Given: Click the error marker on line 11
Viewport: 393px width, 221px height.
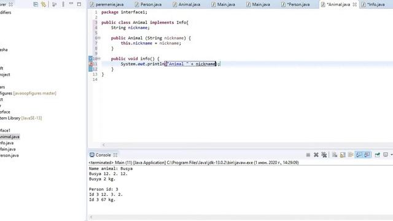Looking at the screenshot, I should point(91,64).
